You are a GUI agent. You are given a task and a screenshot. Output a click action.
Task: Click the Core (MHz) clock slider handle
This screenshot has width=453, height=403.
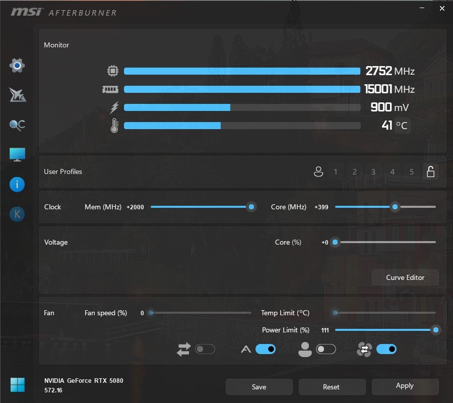(x=395, y=207)
